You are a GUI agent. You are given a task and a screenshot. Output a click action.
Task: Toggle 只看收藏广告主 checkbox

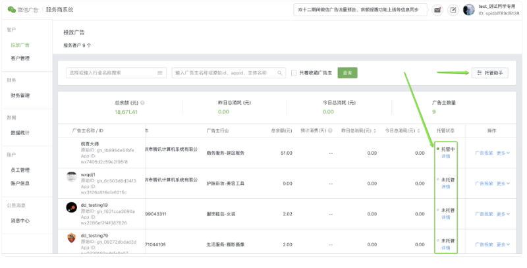[294, 73]
